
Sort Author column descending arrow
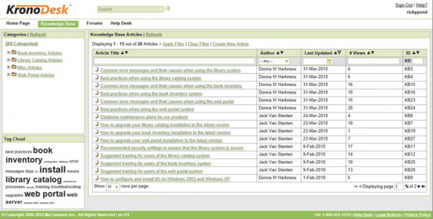(x=281, y=53)
